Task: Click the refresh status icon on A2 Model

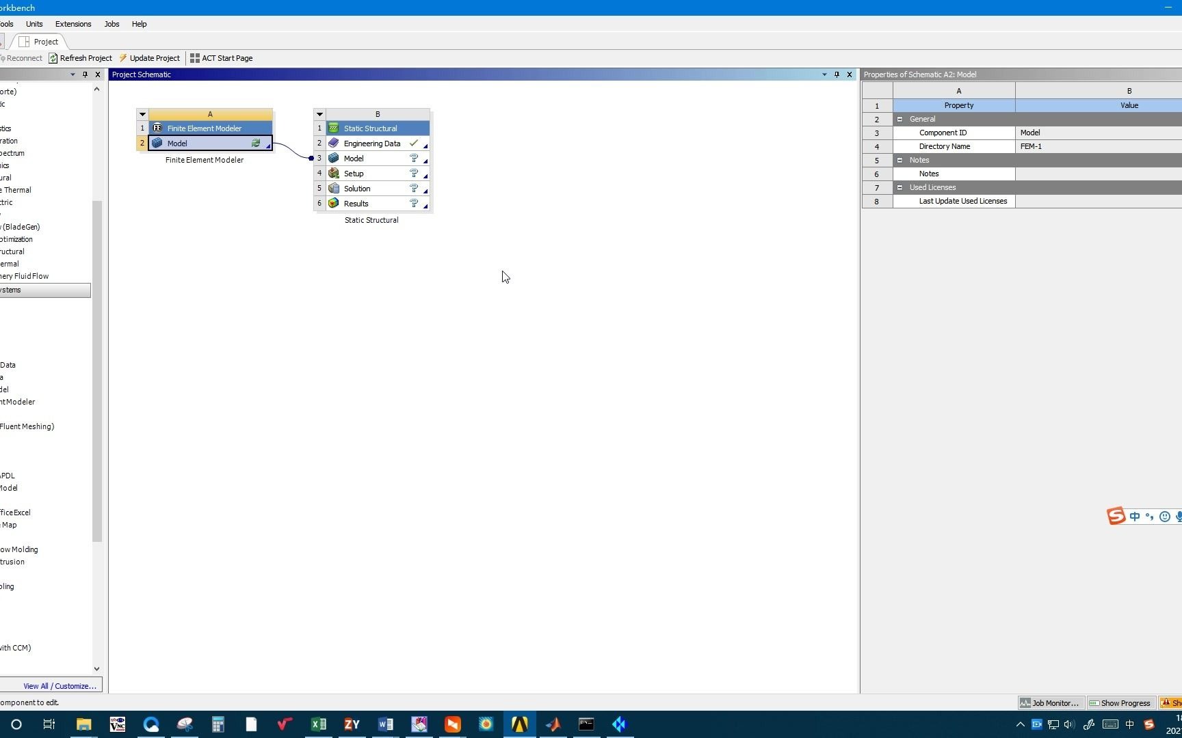Action: 256,143
